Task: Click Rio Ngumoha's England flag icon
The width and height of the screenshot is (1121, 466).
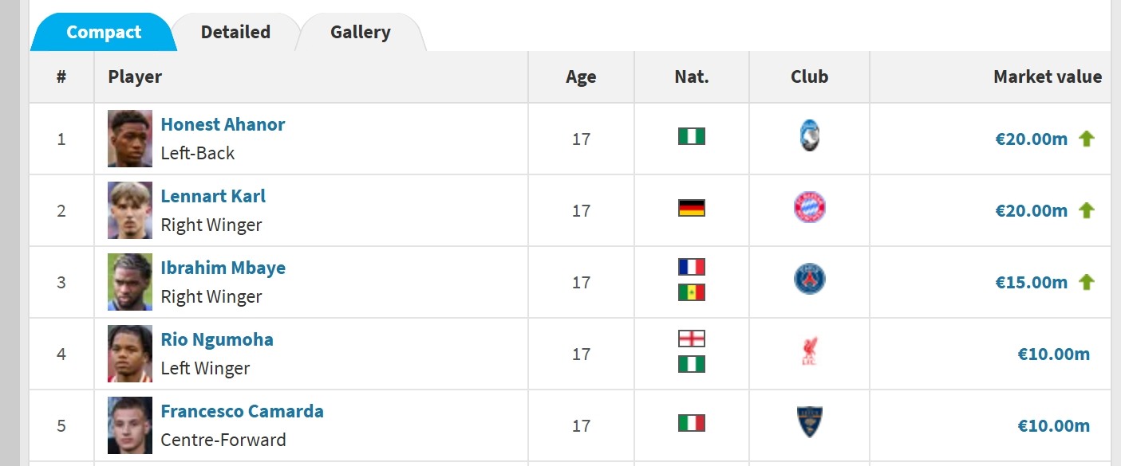Action: pyautogui.click(x=691, y=339)
